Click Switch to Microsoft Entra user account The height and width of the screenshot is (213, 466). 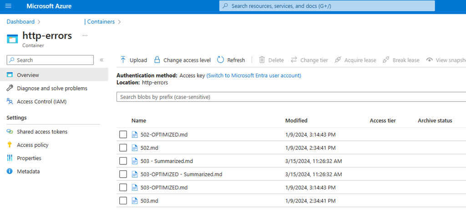tap(253, 75)
